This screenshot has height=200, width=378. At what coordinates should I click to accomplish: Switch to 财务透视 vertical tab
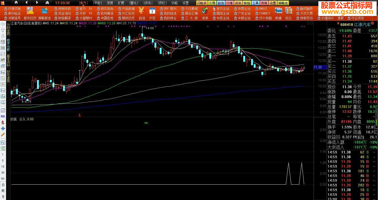click(x=8, y=76)
